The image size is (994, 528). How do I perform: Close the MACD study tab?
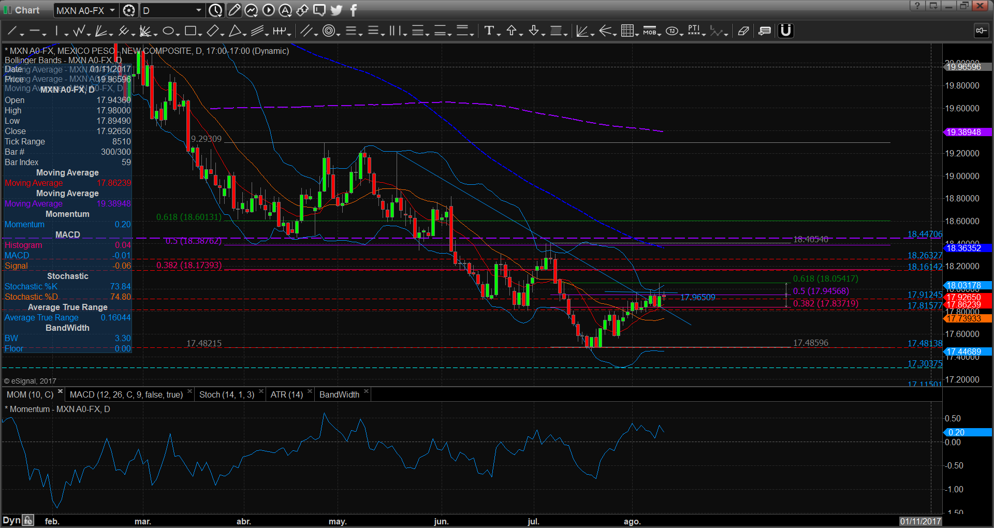coord(189,391)
